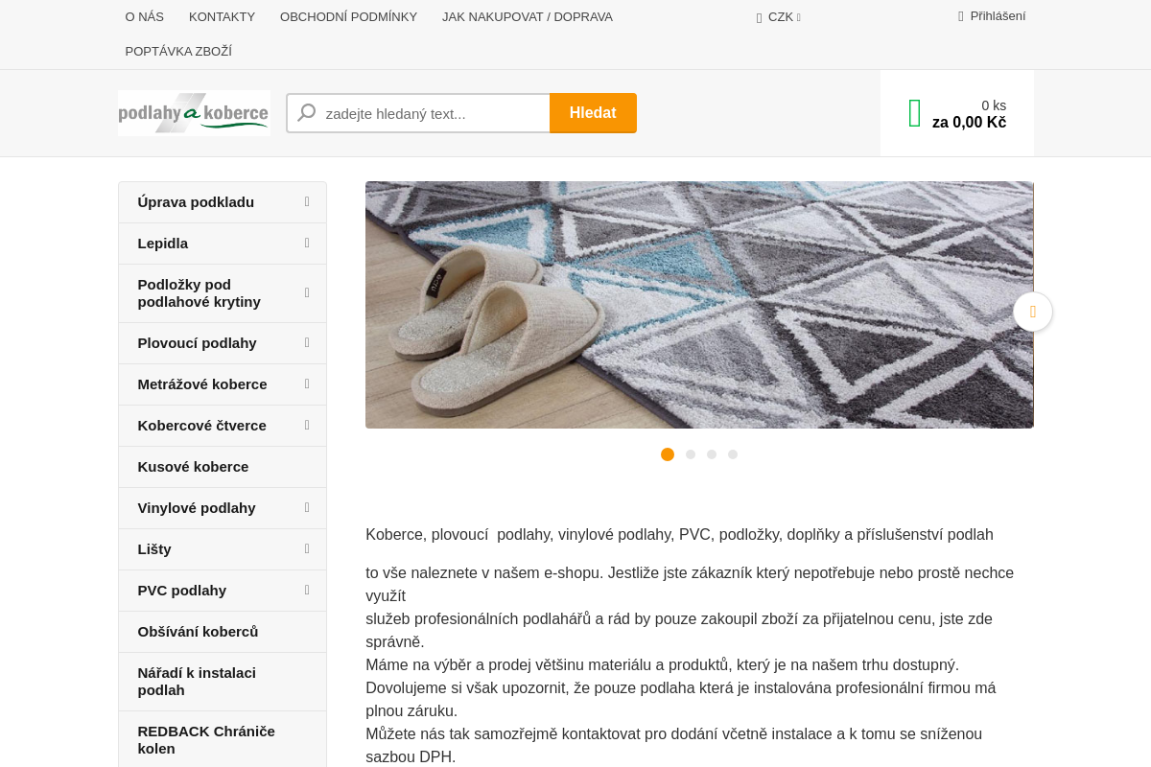This screenshot has width=1151, height=767.
Task: Go to OBCHODNÍ PODMÍNKY page
Action: (x=348, y=17)
